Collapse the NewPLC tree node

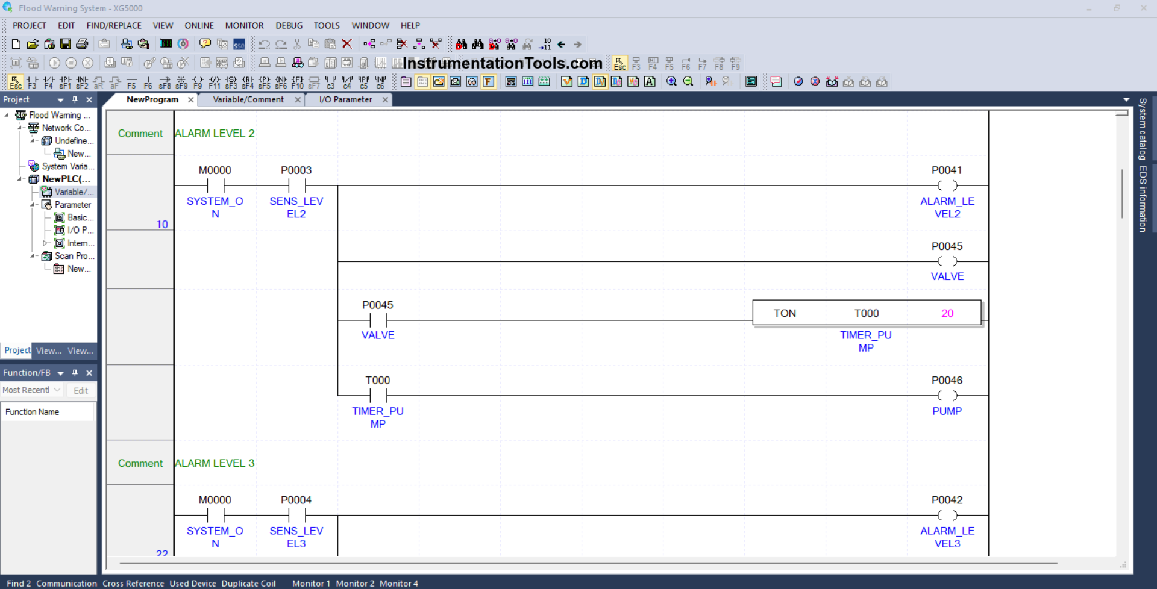(x=20, y=179)
